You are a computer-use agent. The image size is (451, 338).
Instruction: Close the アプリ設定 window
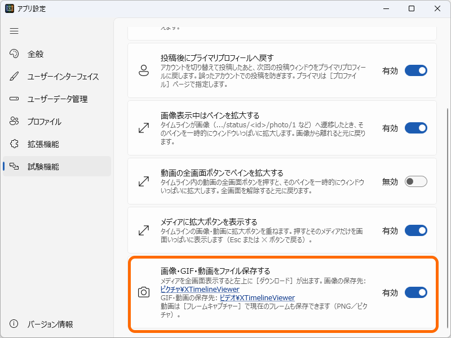coord(437,8)
